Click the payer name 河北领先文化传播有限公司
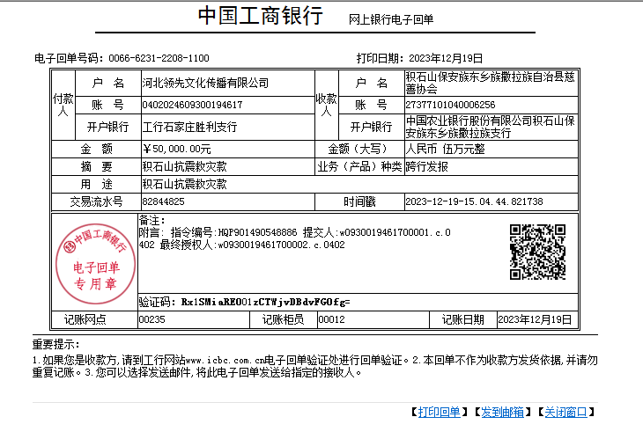Viewport: 643px width, 439px height. coord(205,83)
